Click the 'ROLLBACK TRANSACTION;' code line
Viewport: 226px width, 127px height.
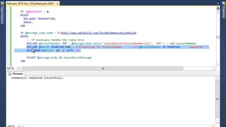pyautogui.click(x=40, y=19)
